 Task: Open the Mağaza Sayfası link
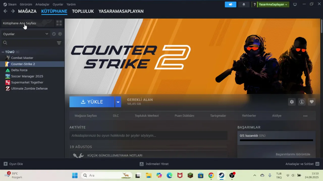86,116
